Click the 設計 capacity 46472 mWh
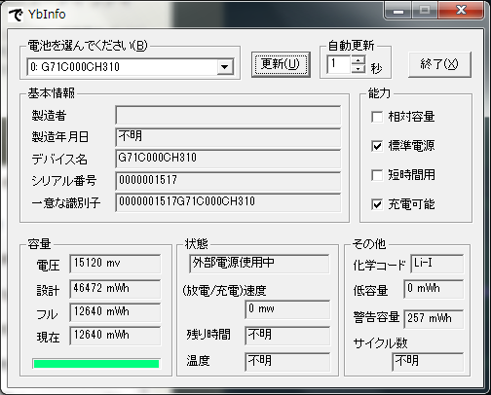The width and height of the screenshot is (491, 395). pos(115,289)
